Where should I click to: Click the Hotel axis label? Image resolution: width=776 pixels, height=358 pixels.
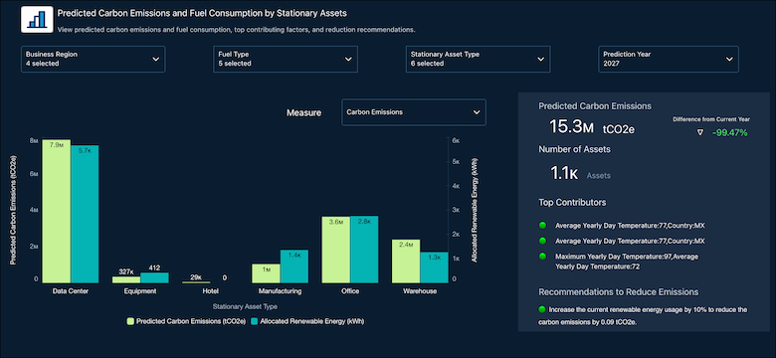[x=210, y=291]
